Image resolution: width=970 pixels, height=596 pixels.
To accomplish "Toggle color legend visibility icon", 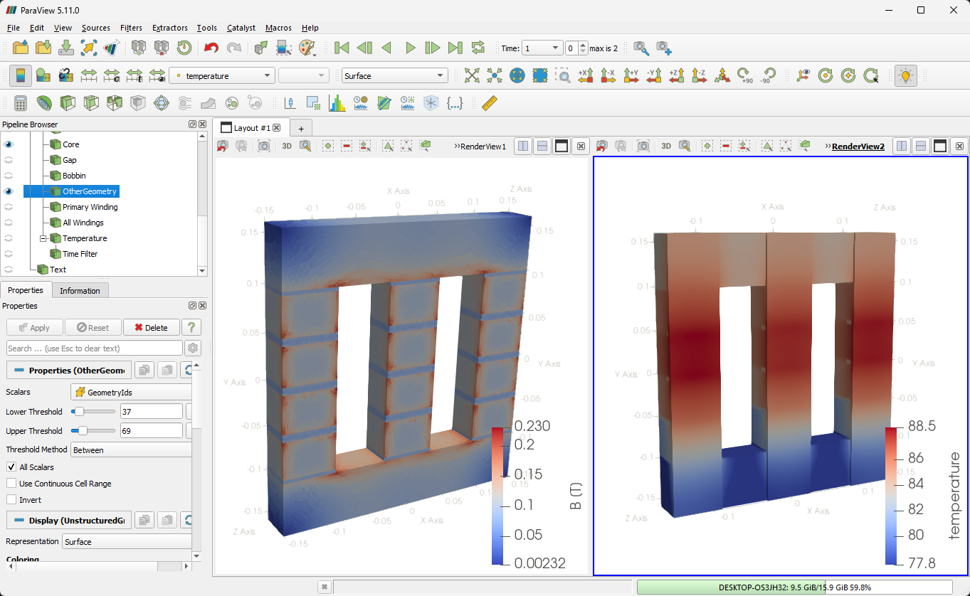I will [21, 75].
